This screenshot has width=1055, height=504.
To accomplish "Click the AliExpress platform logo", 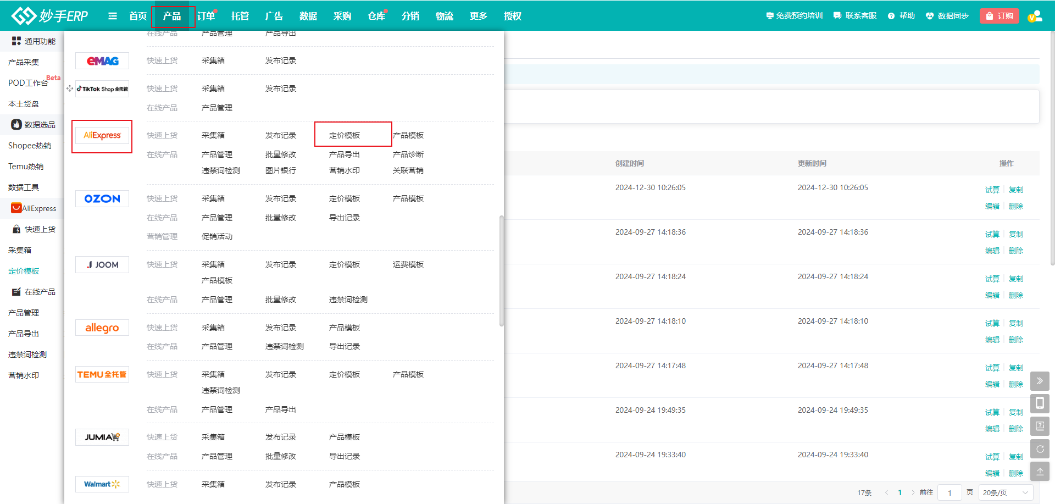I will 102,136.
